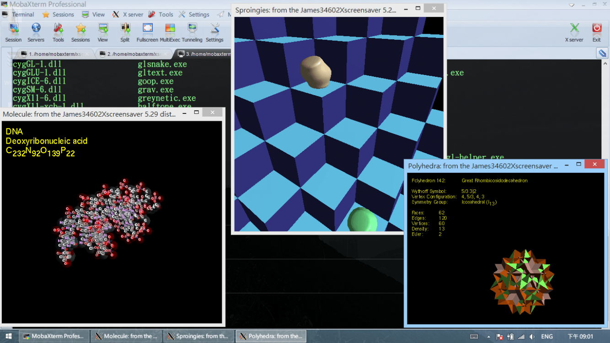
Task: Click greynetic.exe in the terminal listing
Action: (x=167, y=98)
